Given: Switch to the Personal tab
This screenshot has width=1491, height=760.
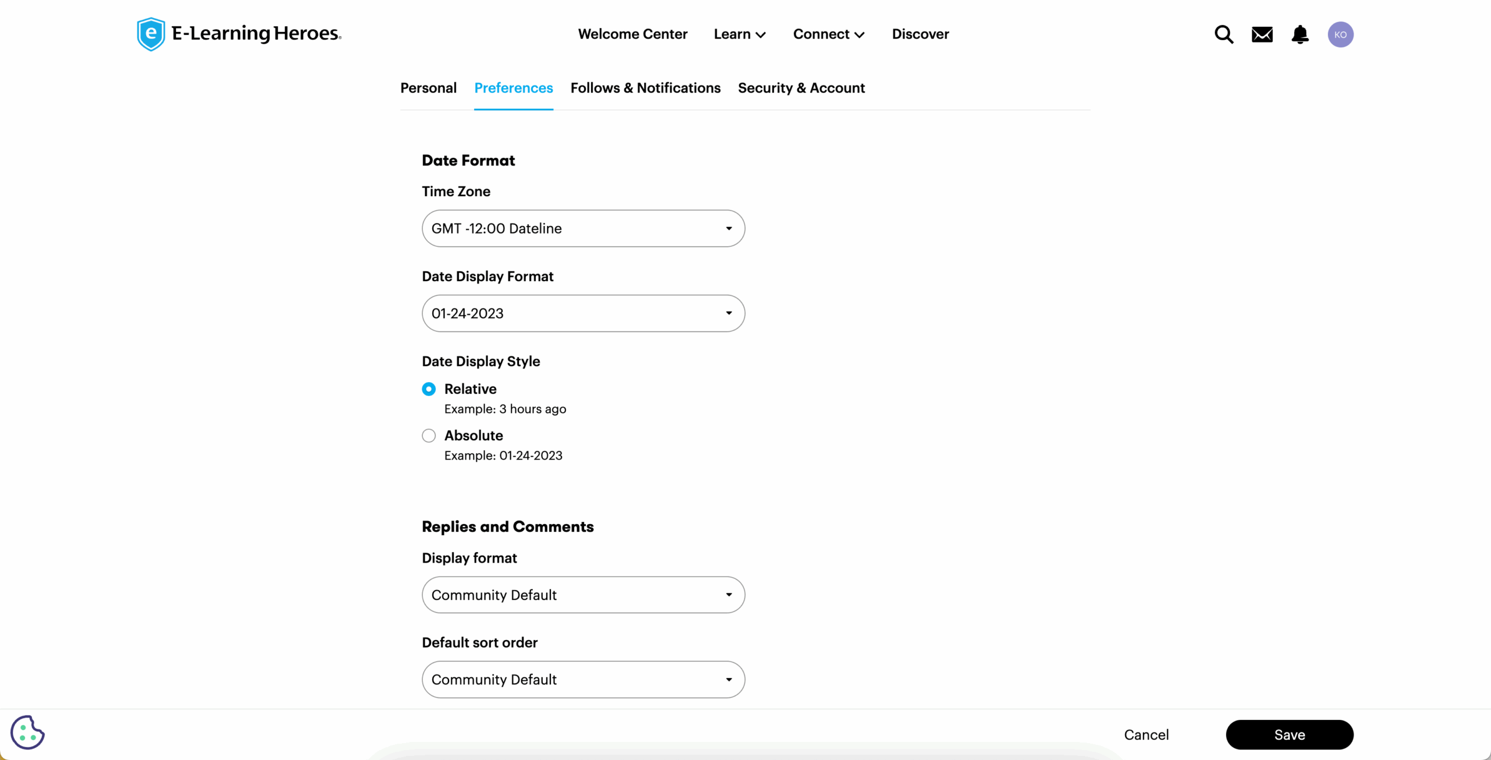Looking at the screenshot, I should pos(428,88).
